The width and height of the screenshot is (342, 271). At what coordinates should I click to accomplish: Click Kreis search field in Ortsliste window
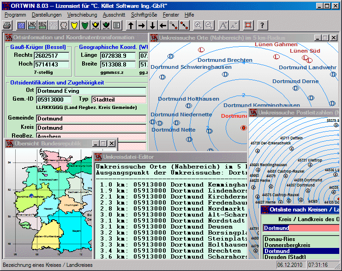pyautogui.click(x=301, y=228)
